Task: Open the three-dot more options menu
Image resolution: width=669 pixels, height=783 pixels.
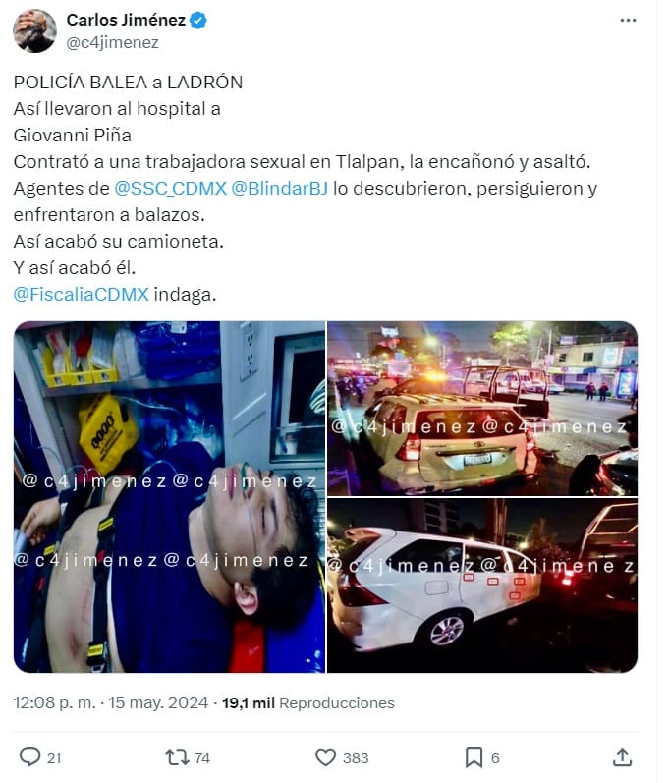Action: point(628,20)
